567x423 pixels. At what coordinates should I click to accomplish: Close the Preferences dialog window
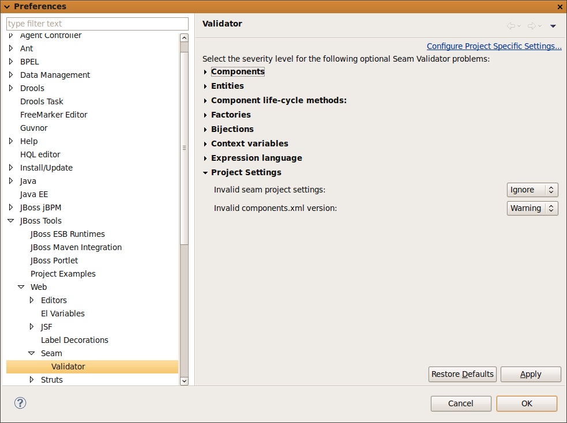(560, 6)
